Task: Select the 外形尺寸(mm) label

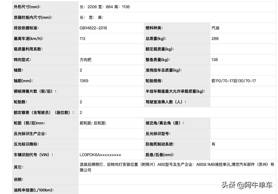Action: click(27, 7)
